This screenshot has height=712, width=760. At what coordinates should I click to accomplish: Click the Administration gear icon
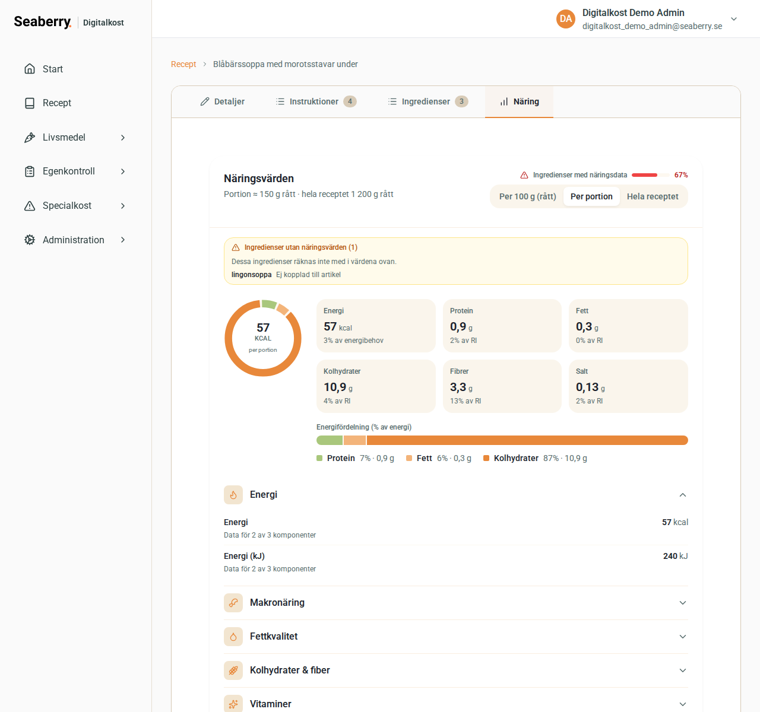point(30,240)
